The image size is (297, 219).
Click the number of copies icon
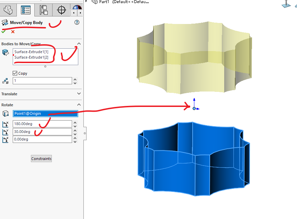coord(5,81)
